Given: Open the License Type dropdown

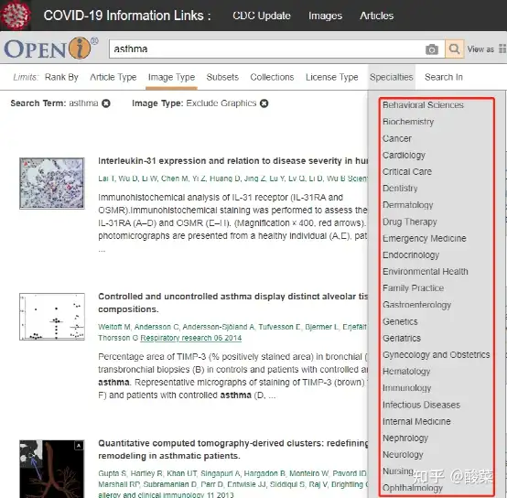Looking at the screenshot, I should pyautogui.click(x=332, y=77).
